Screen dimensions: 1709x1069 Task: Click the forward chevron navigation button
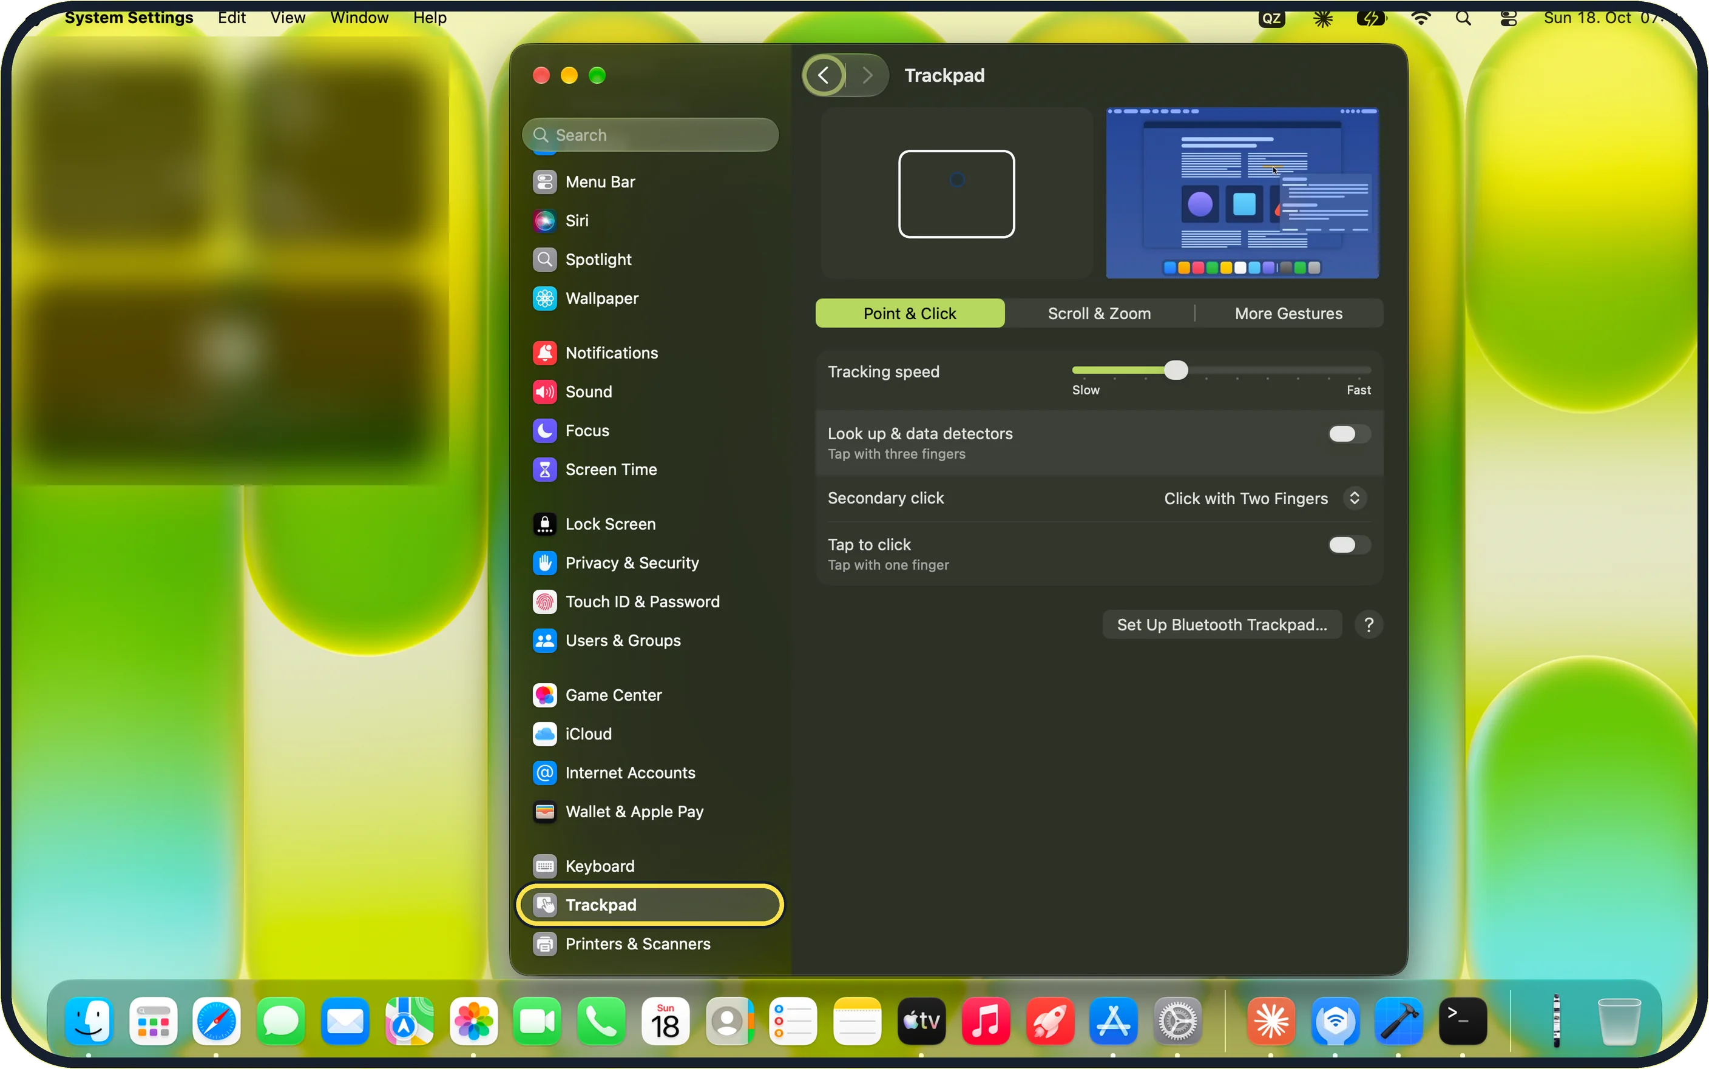point(868,76)
